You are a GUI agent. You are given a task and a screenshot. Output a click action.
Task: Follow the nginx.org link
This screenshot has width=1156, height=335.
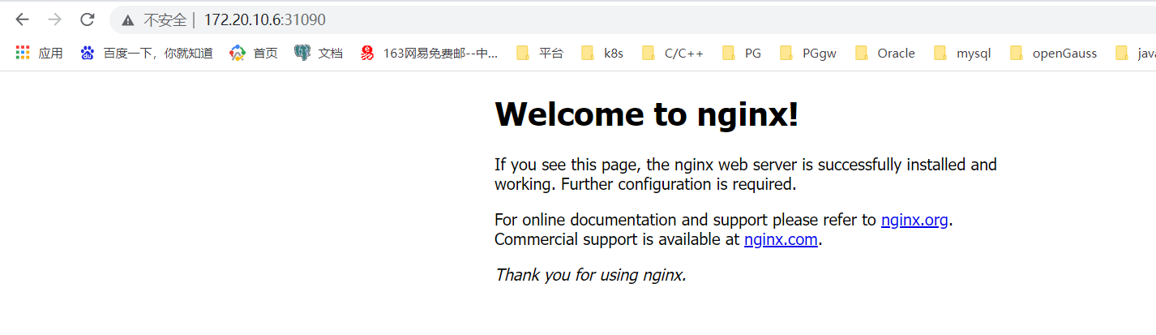click(914, 220)
